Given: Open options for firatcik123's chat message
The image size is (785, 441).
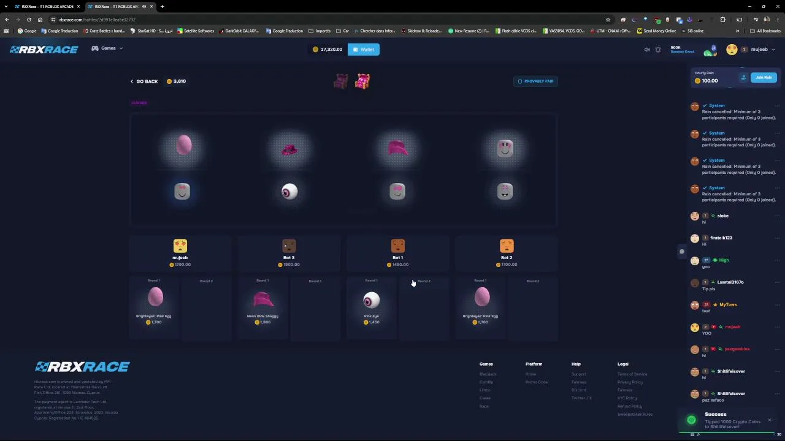Looking at the screenshot, I should (777, 238).
